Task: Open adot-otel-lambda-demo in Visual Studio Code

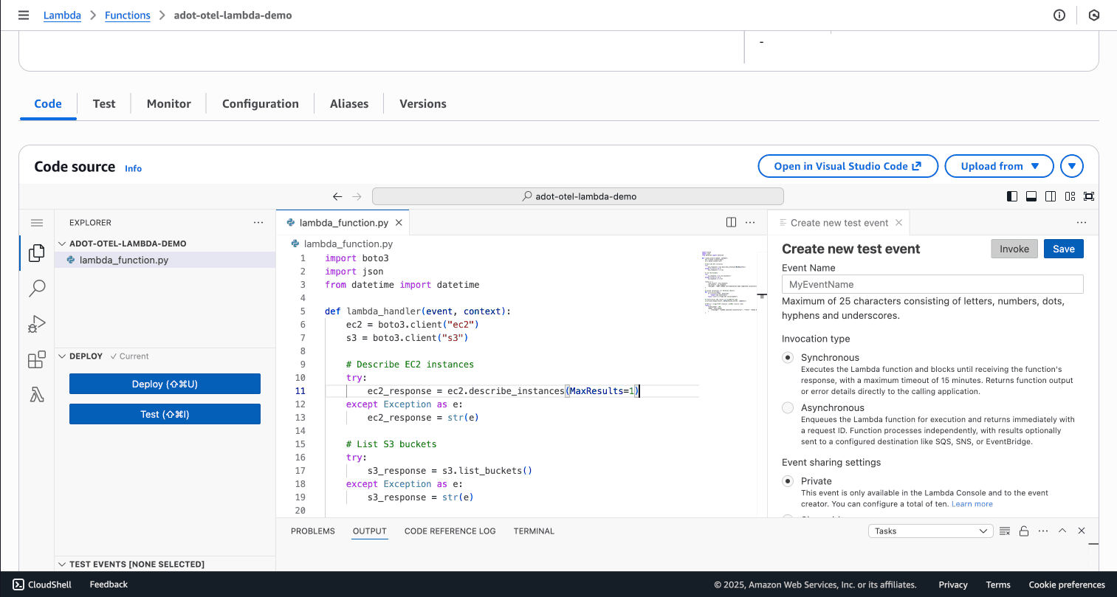Action: (x=848, y=166)
